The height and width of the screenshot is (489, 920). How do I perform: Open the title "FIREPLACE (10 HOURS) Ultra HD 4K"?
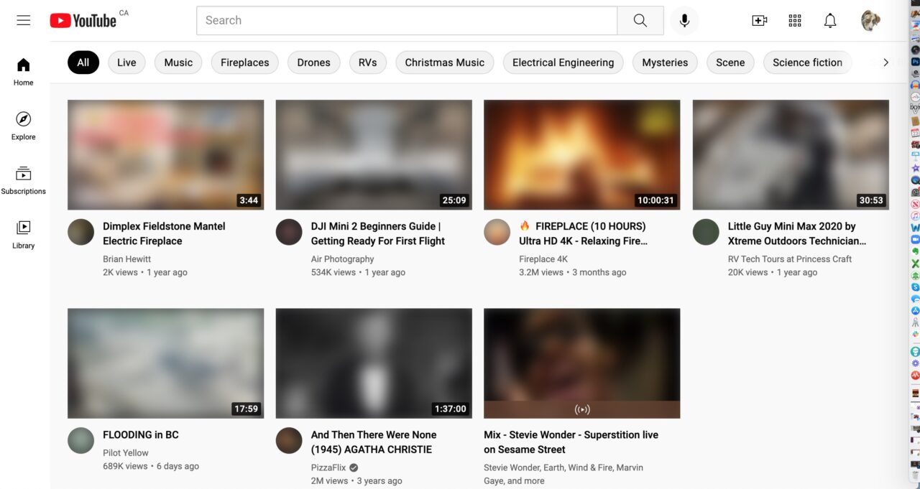pos(583,233)
